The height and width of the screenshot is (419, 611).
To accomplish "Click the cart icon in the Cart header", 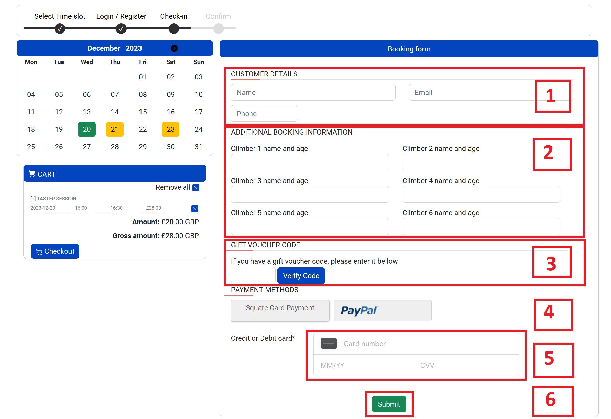I will (x=32, y=174).
